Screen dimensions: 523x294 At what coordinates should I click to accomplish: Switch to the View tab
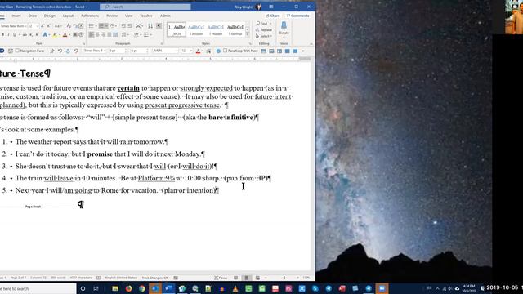tap(129, 16)
